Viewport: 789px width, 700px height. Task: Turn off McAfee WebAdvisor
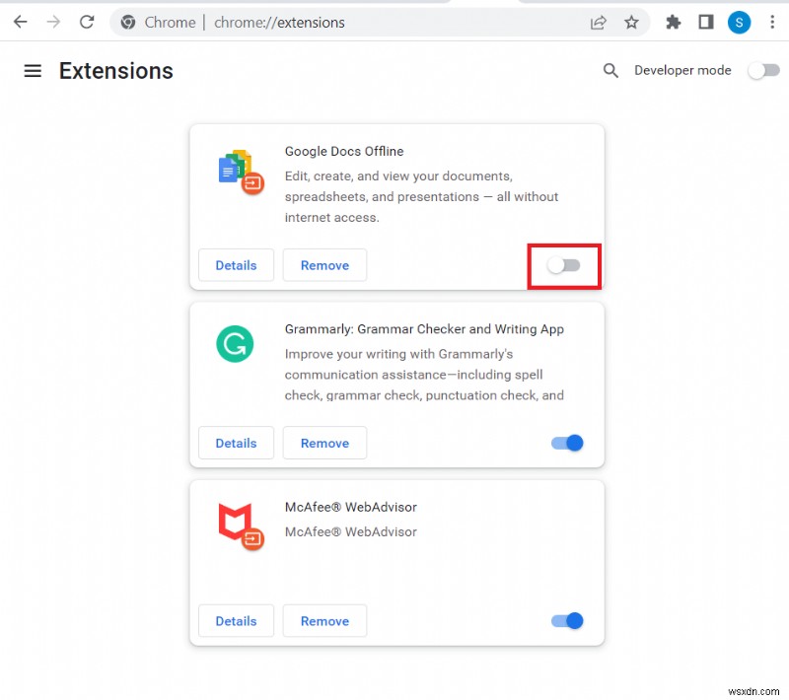[566, 620]
